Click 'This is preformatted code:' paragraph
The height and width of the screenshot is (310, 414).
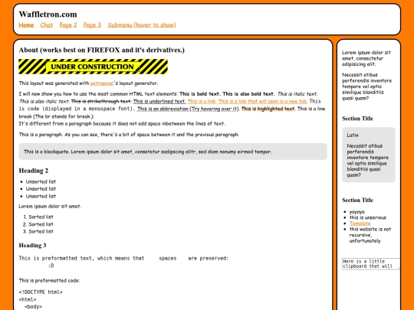pos(49,280)
